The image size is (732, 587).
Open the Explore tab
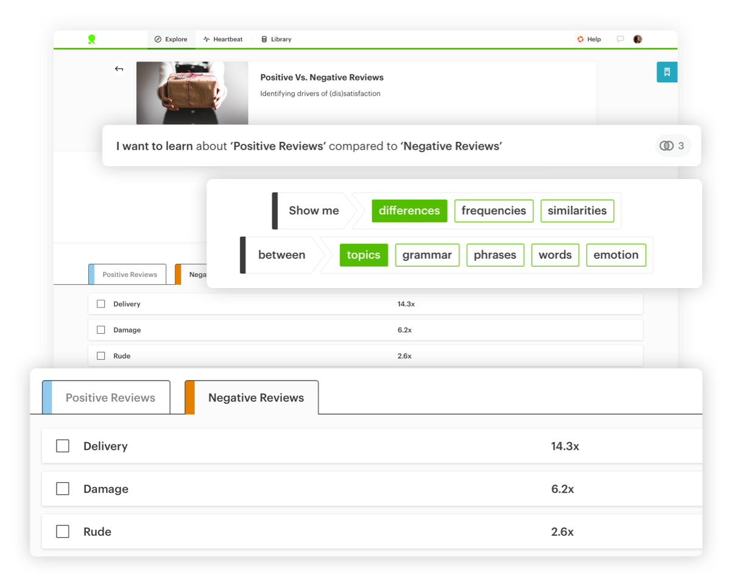pos(171,40)
